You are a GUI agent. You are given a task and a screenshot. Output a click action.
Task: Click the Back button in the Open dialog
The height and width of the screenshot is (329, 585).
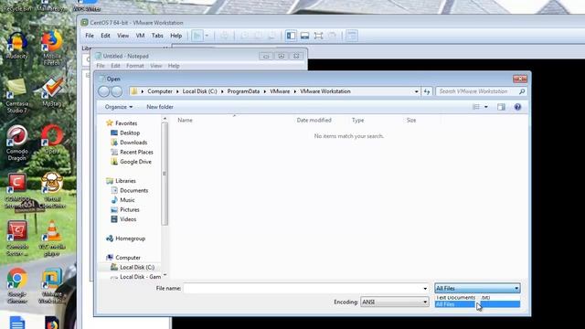pos(103,91)
